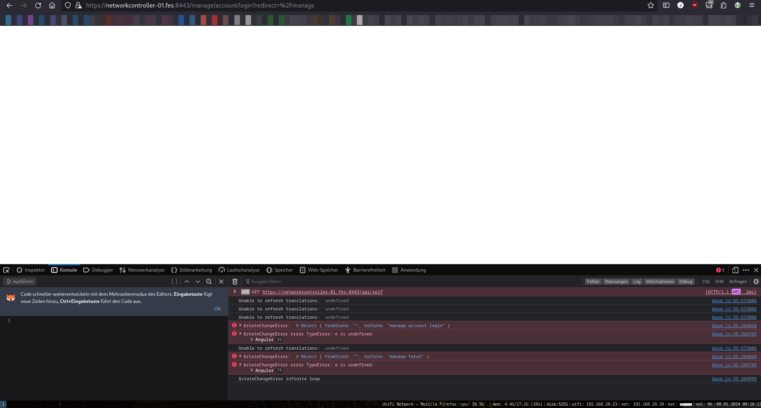Open the base.js:35:264999 source link
761x408 pixels.
[x=734, y=379]
